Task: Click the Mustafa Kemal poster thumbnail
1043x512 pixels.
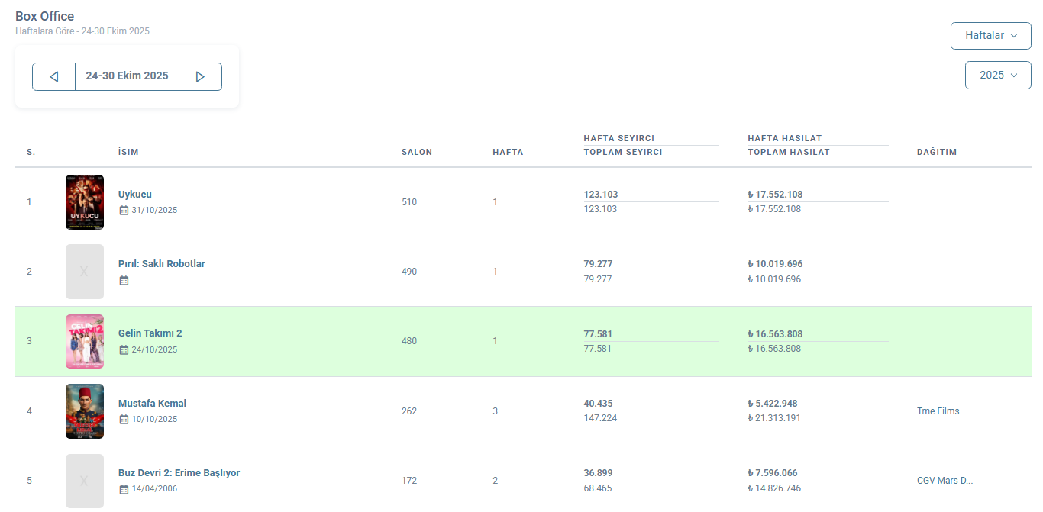Action: tap(85, 411)
